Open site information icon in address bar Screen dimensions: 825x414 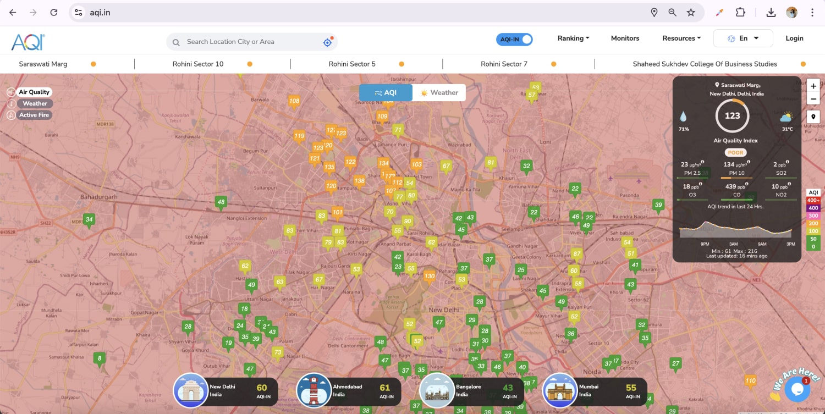tap(79, 12)
